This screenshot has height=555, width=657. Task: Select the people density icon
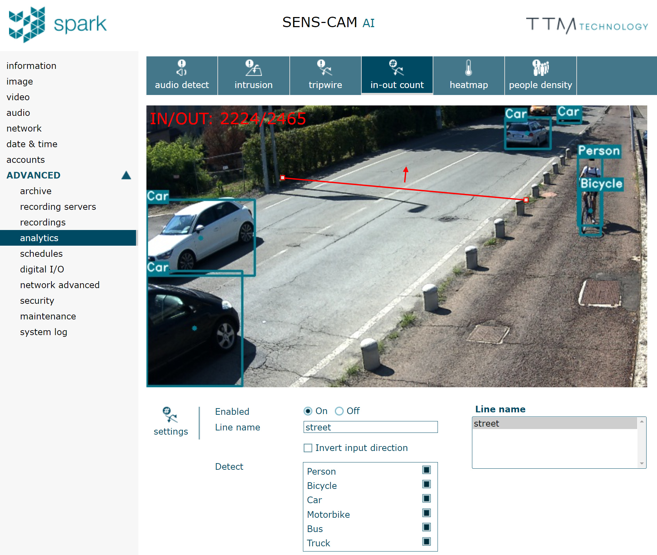click(540, 75)
